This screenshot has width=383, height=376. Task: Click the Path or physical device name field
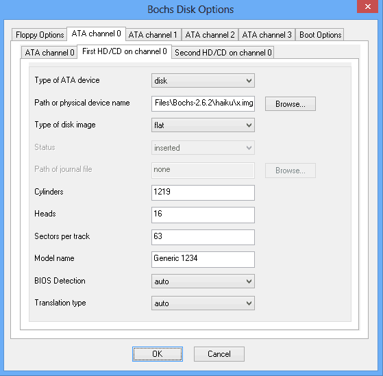pyautogui.click(x=203, y=103)
